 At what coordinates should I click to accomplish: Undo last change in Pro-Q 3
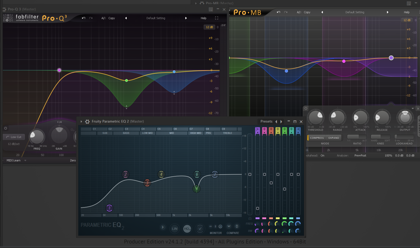83,18
